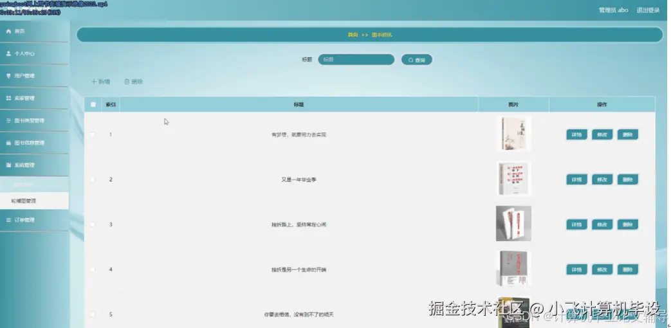
Task: Click the title 你要去相信，没有到不了的明天
Action: (x=299, y=314)
